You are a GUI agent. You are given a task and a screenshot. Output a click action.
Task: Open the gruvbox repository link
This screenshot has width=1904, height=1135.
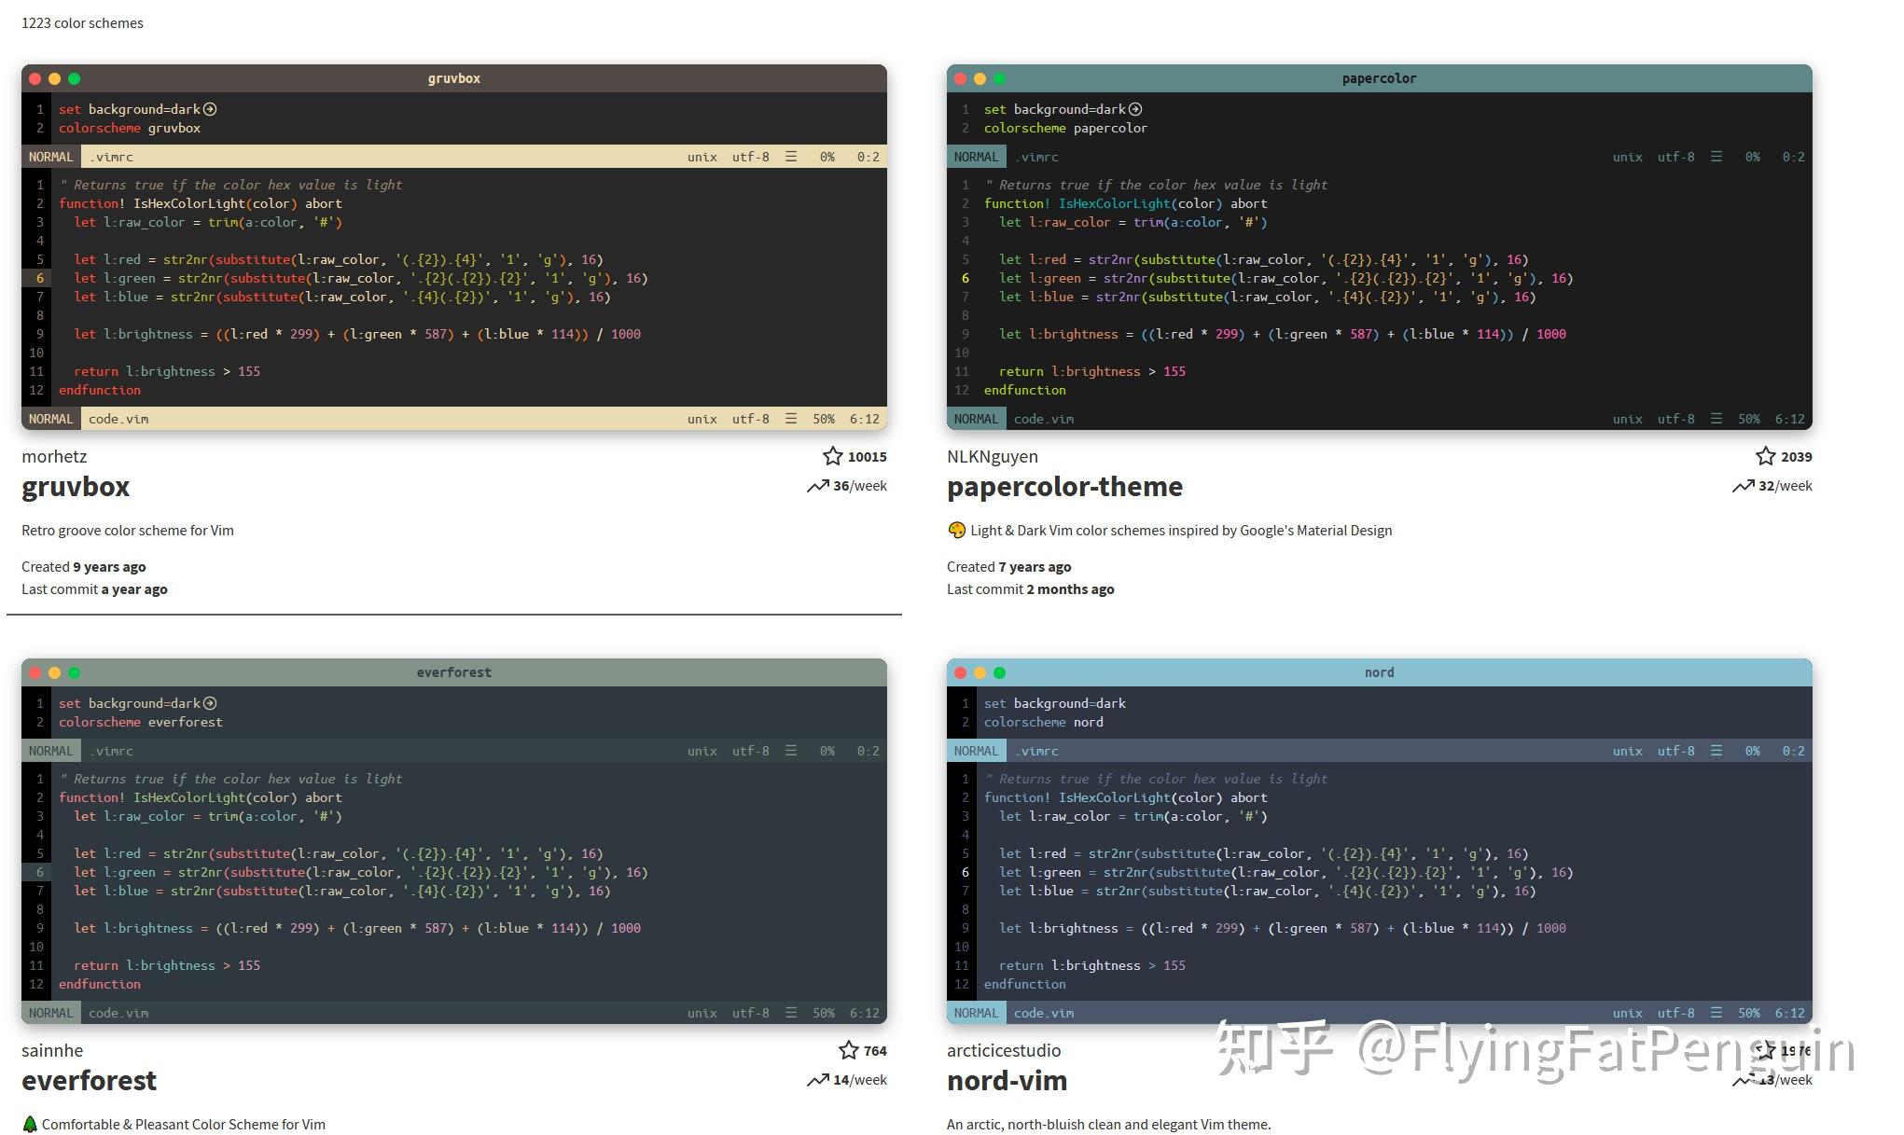(x=75, y=486)
